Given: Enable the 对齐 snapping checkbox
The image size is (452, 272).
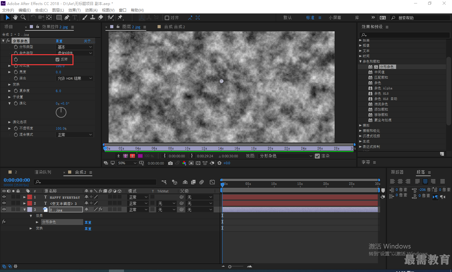Looking at the screenshot, I should click(167, 18).
